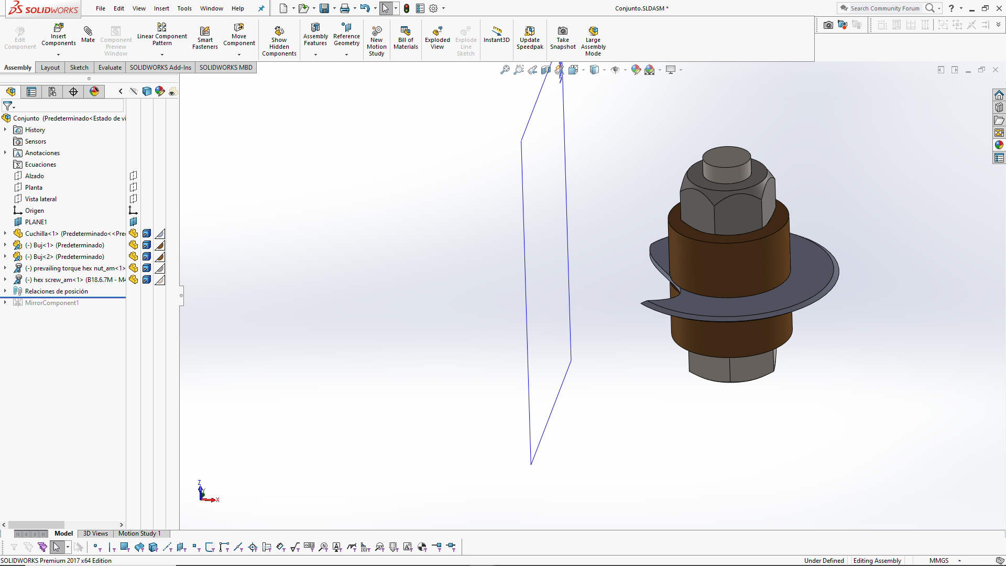The height and width of the screenshot is (566, 1006).
Task: Activate Instant3D
Action: pyautogui.click(x=496, y=37)
